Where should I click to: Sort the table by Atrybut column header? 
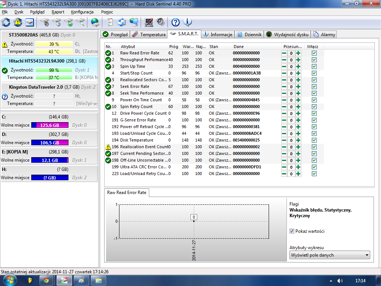tap(144, 47)
